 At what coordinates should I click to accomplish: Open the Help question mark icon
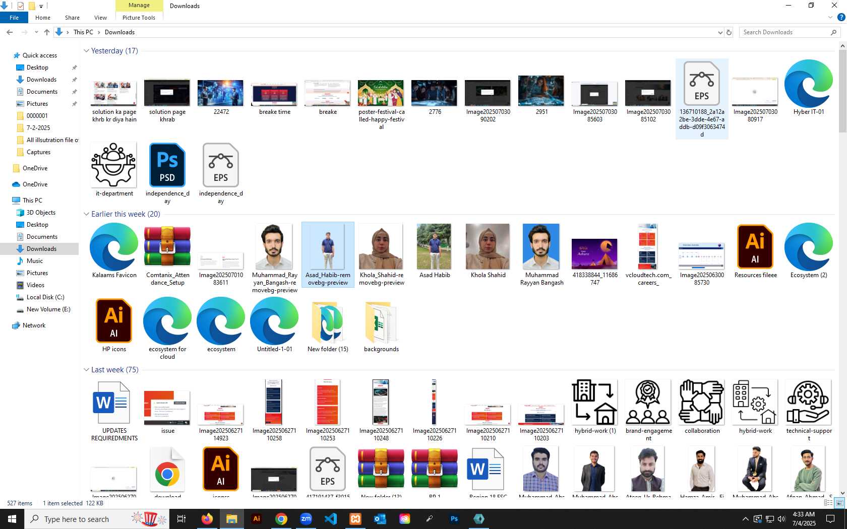840,18
